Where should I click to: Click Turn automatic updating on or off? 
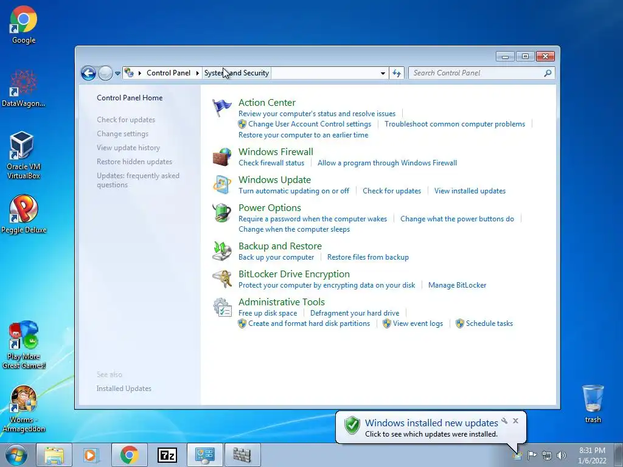coord(294,191)
